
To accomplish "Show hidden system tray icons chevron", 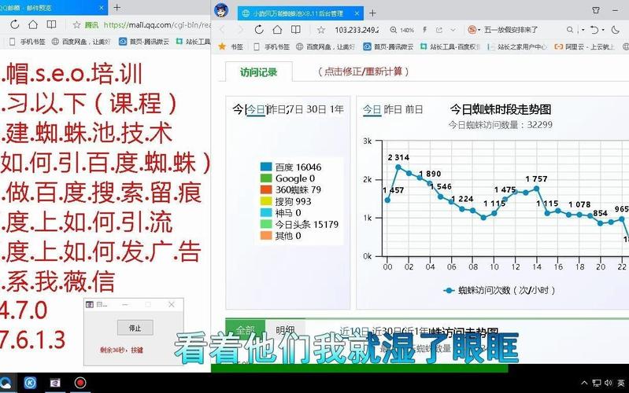I will point(584,383).
